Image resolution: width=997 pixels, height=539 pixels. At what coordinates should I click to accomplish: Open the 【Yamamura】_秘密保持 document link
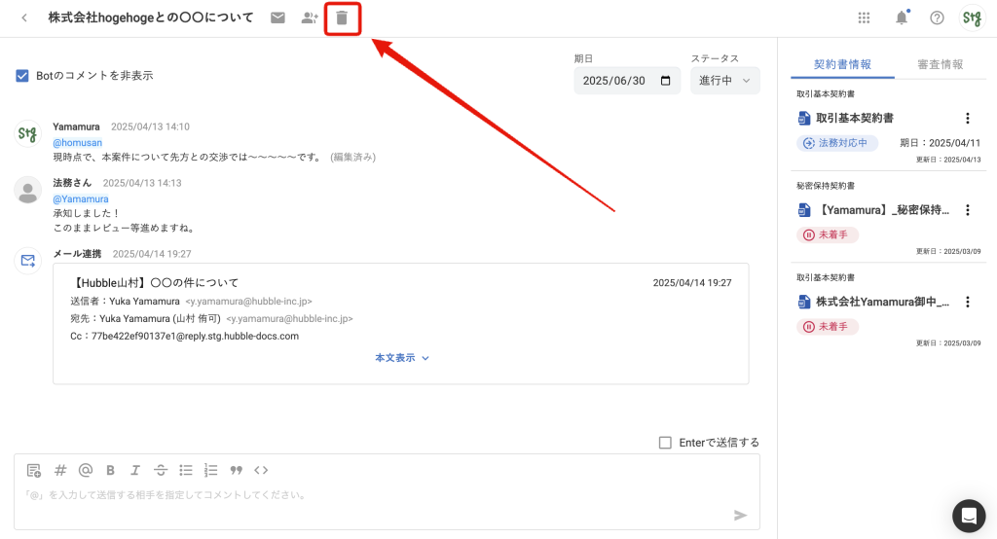[883, 210]
